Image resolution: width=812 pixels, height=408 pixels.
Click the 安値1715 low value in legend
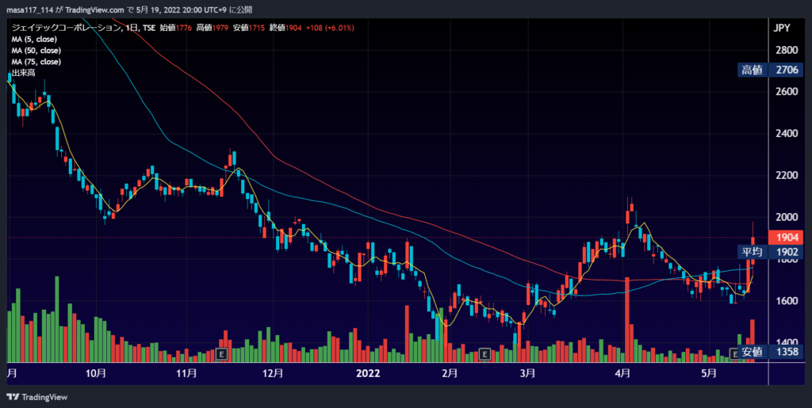(248, 29)
